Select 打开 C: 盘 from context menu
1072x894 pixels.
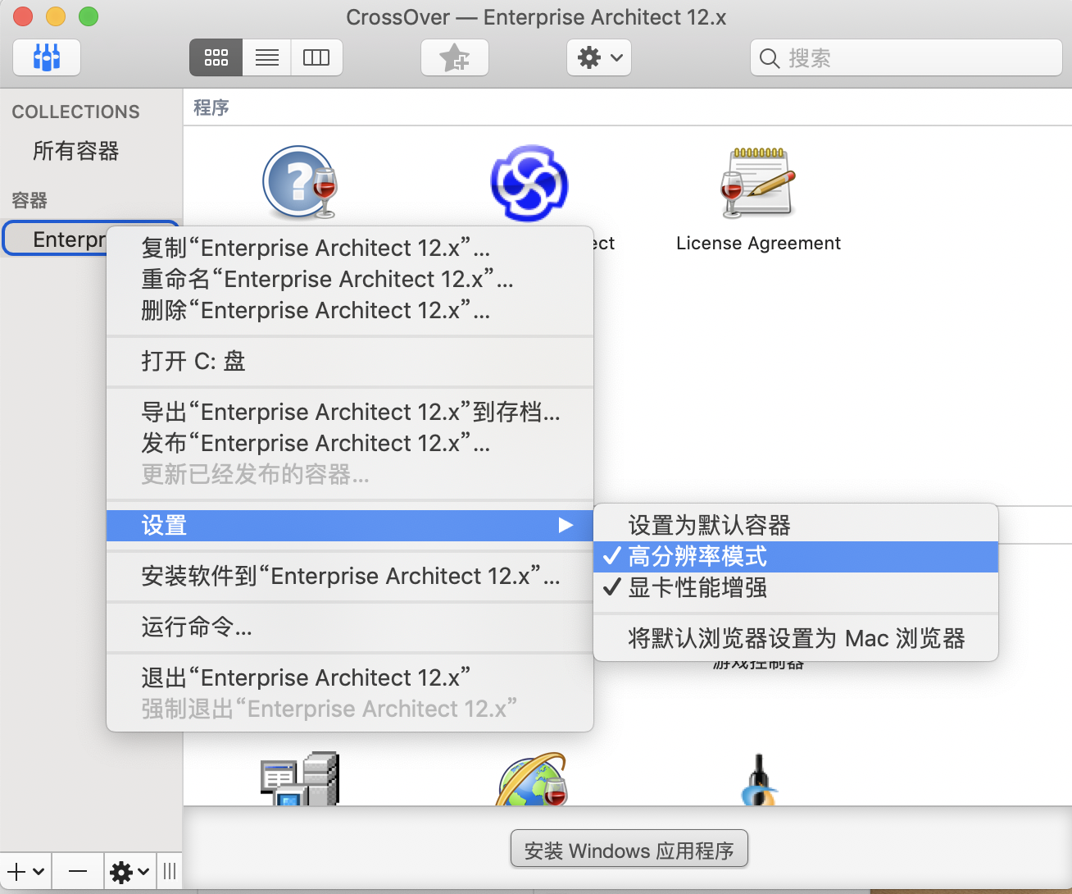[x=350, y=361]
